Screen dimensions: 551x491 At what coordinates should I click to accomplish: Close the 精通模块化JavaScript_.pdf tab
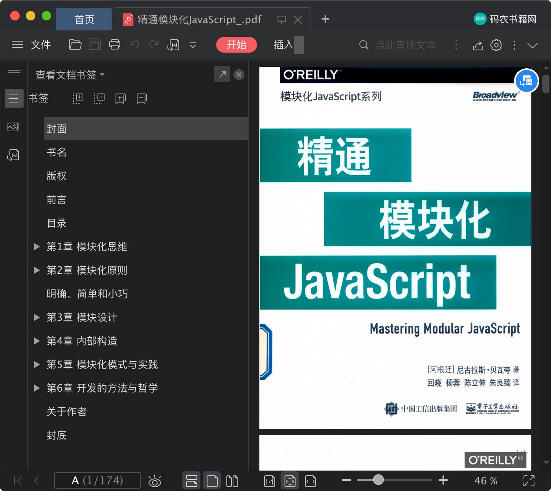tap(298, 20)
